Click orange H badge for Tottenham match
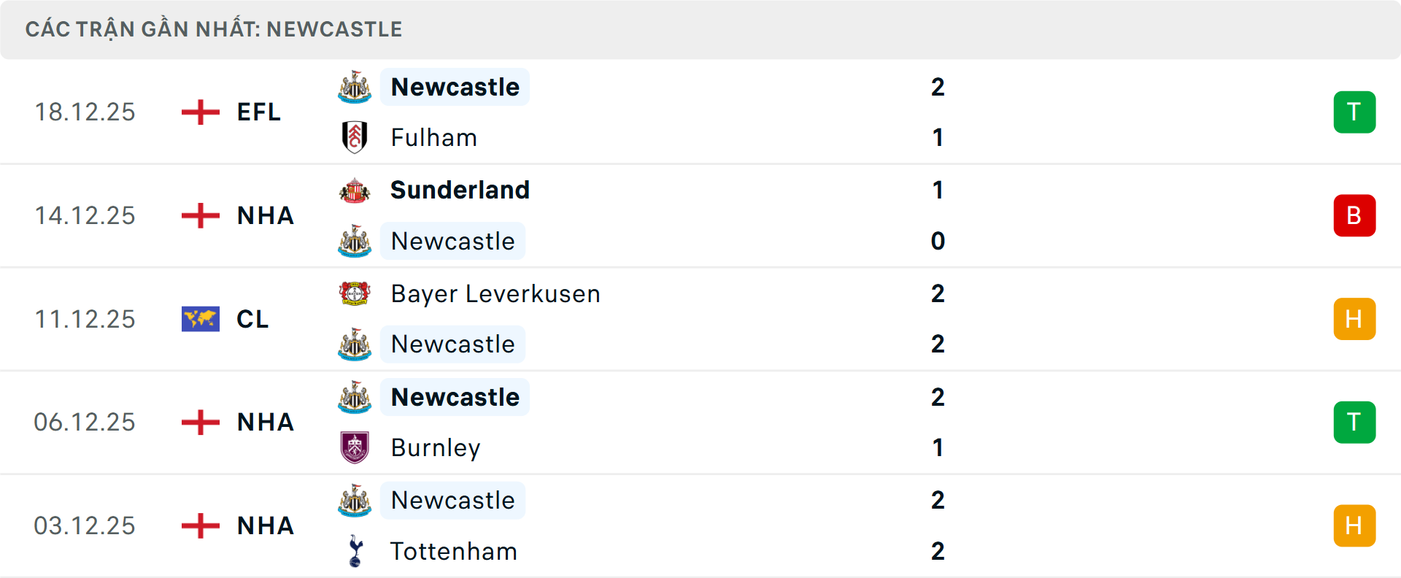1401x578 pixels. pos(1354,525)
